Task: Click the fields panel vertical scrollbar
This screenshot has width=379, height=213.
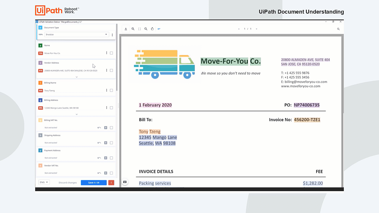Action: click(117, 57)
